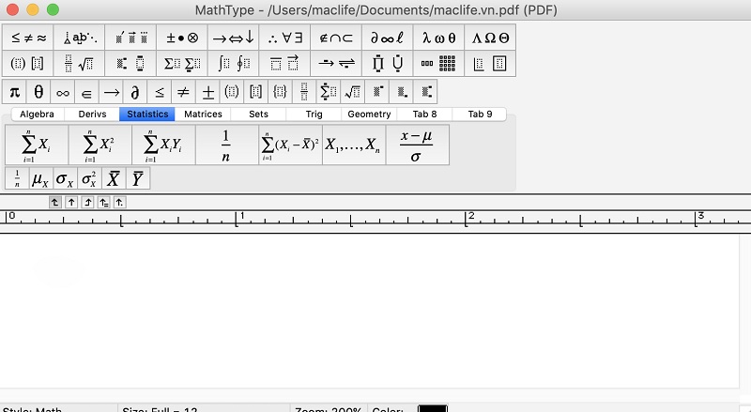This screenshot has width=751, height=412.
Task: Insert curly braces template from the small bar
Action: [x=280, y=92]
